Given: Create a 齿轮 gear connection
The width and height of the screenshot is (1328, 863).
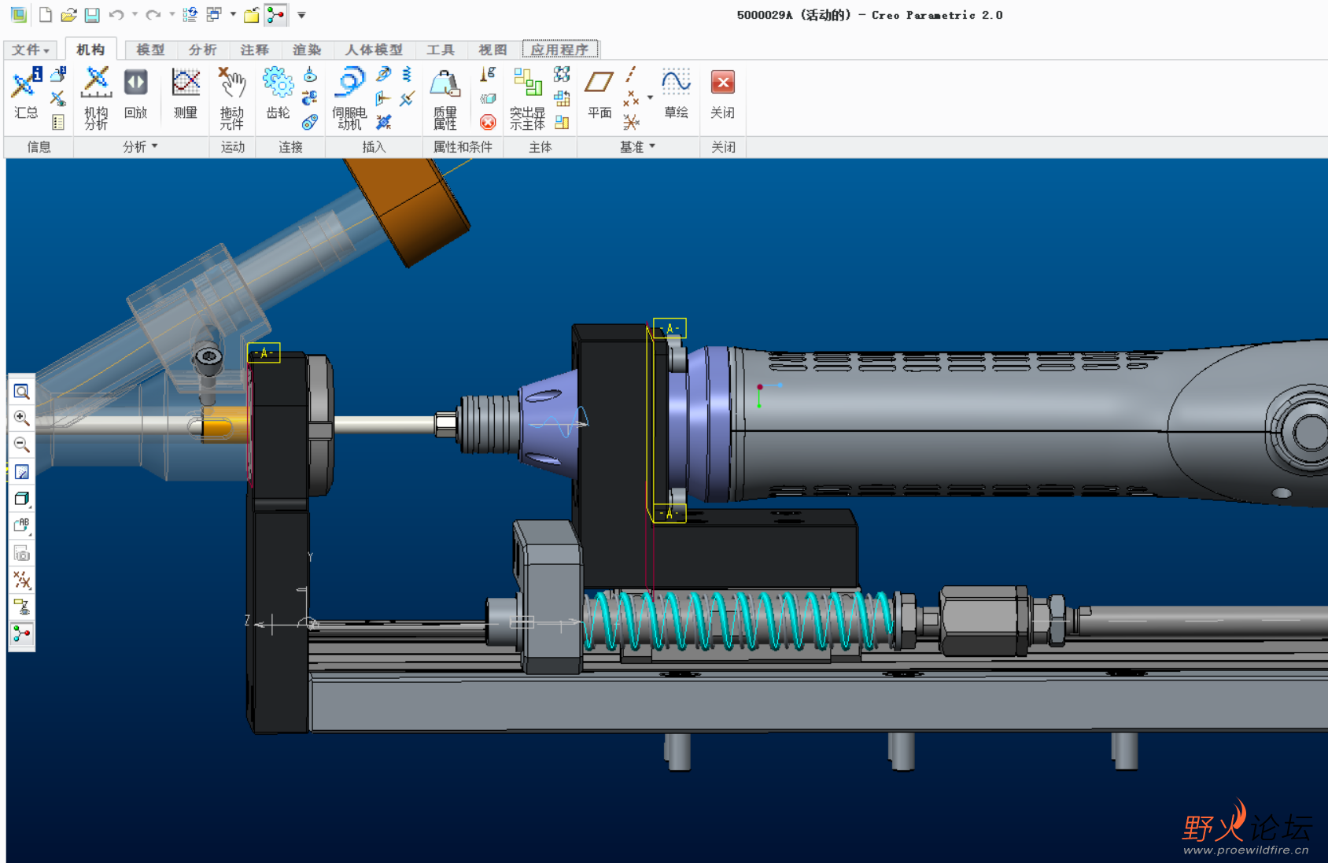Looking at the screenshot, I should click(x=278, y=93).
